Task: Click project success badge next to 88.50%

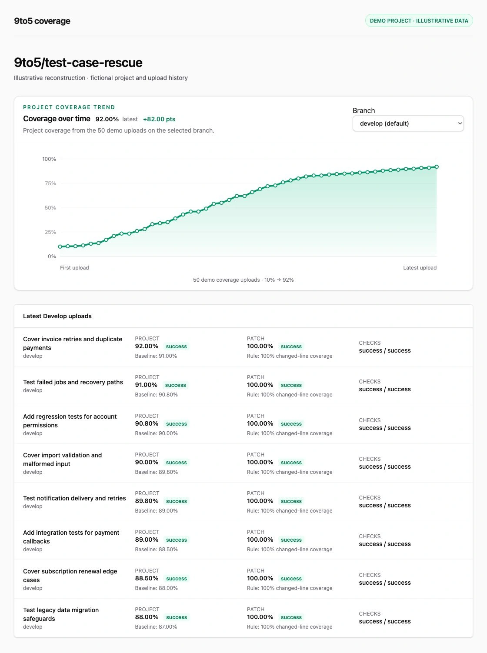Action: pos(176,579)
